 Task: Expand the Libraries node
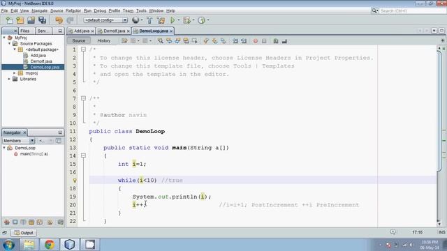(x=9, y=79)
